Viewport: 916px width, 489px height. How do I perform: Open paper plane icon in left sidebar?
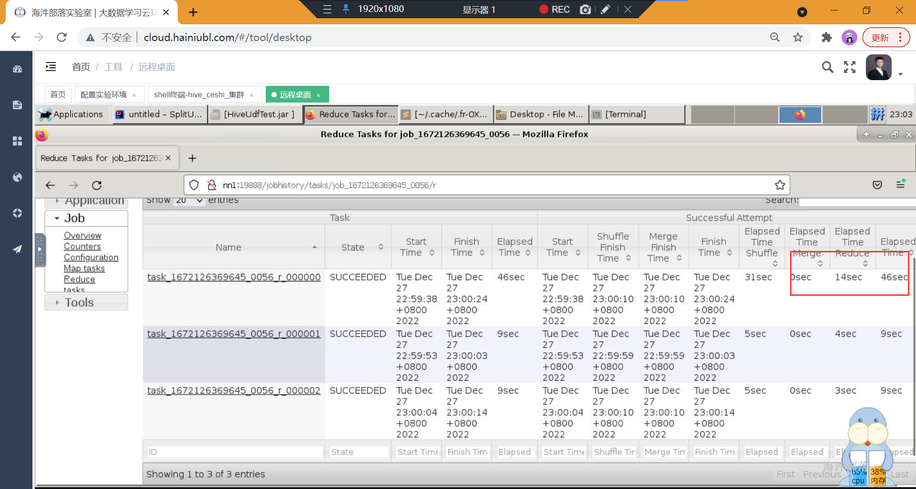[18, 249]
